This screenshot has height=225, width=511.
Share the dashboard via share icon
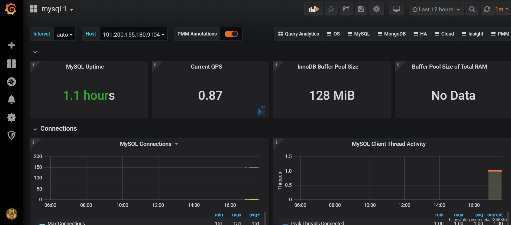coord(346,9)
